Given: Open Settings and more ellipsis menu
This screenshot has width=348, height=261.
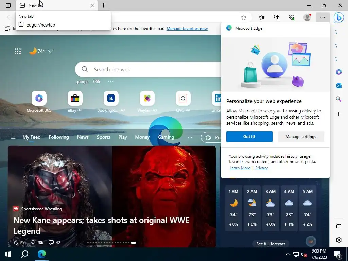Looking at the screenshot, I should 323,17.
